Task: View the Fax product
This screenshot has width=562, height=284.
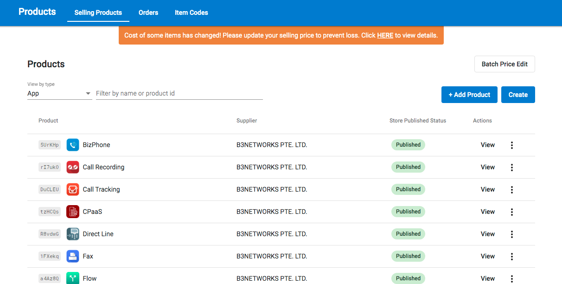Action: pyautogui.click(x=488, y=256)
